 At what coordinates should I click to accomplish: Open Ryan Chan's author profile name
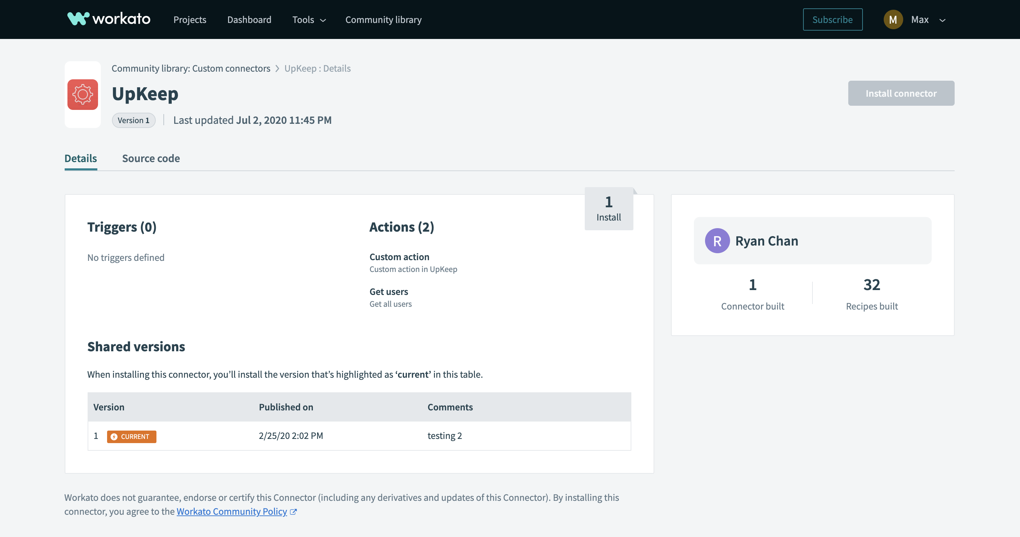coord(767,241)
